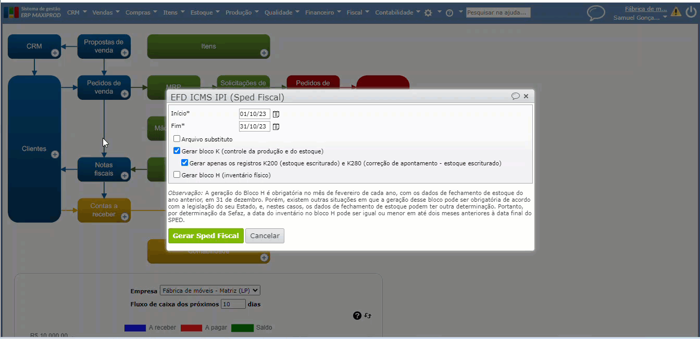The width and height of the screenshot is (700, 339).
Task: Open calendar picker for Fim date
Action: coord(276,126)
